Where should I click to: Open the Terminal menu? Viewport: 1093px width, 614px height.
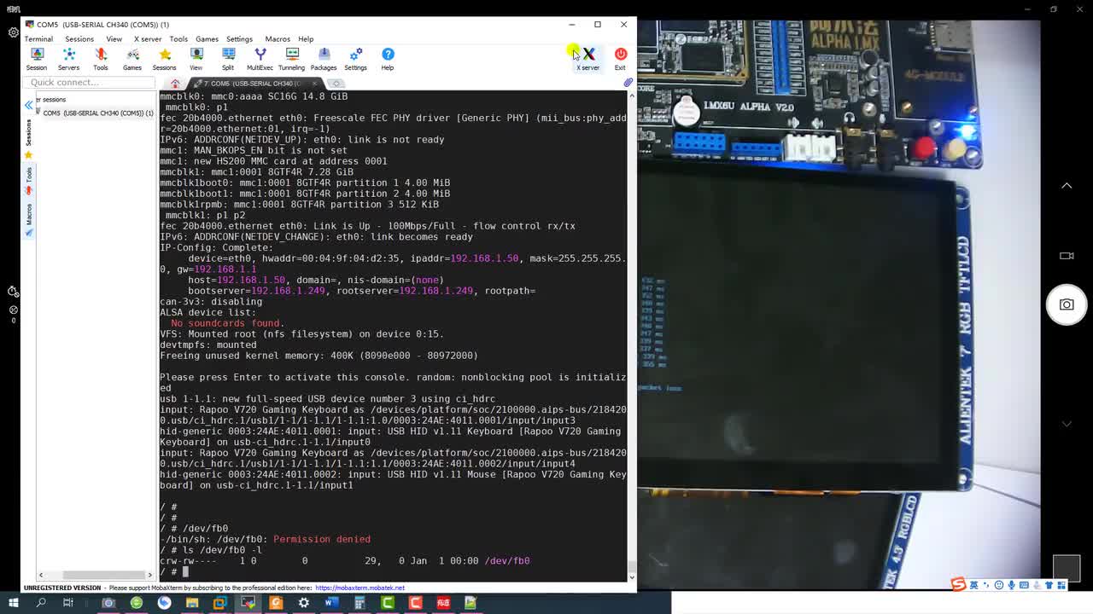[38, 38]
